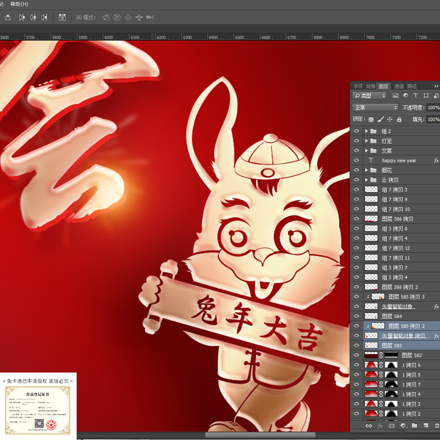
Task: Click mask link icon on 图层 582
Action: coord(381,355)
